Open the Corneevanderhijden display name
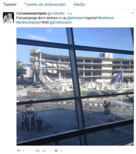The width and height of the screenshot is (136, 154). [31, 13]
